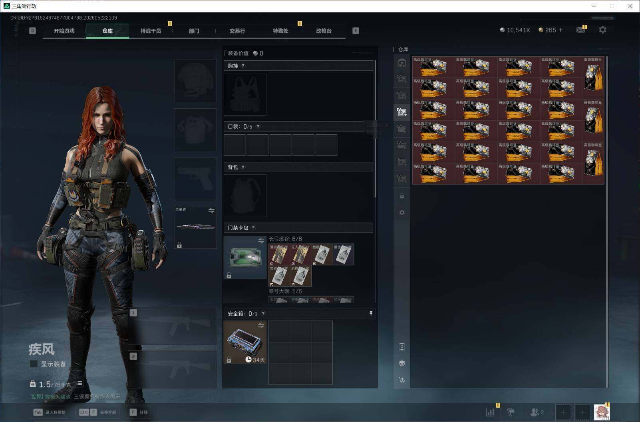Screen dimensions: 640x422
Task: Click the swap arrows on 坠星者 melee slot
Action: (x=211, y=210)
